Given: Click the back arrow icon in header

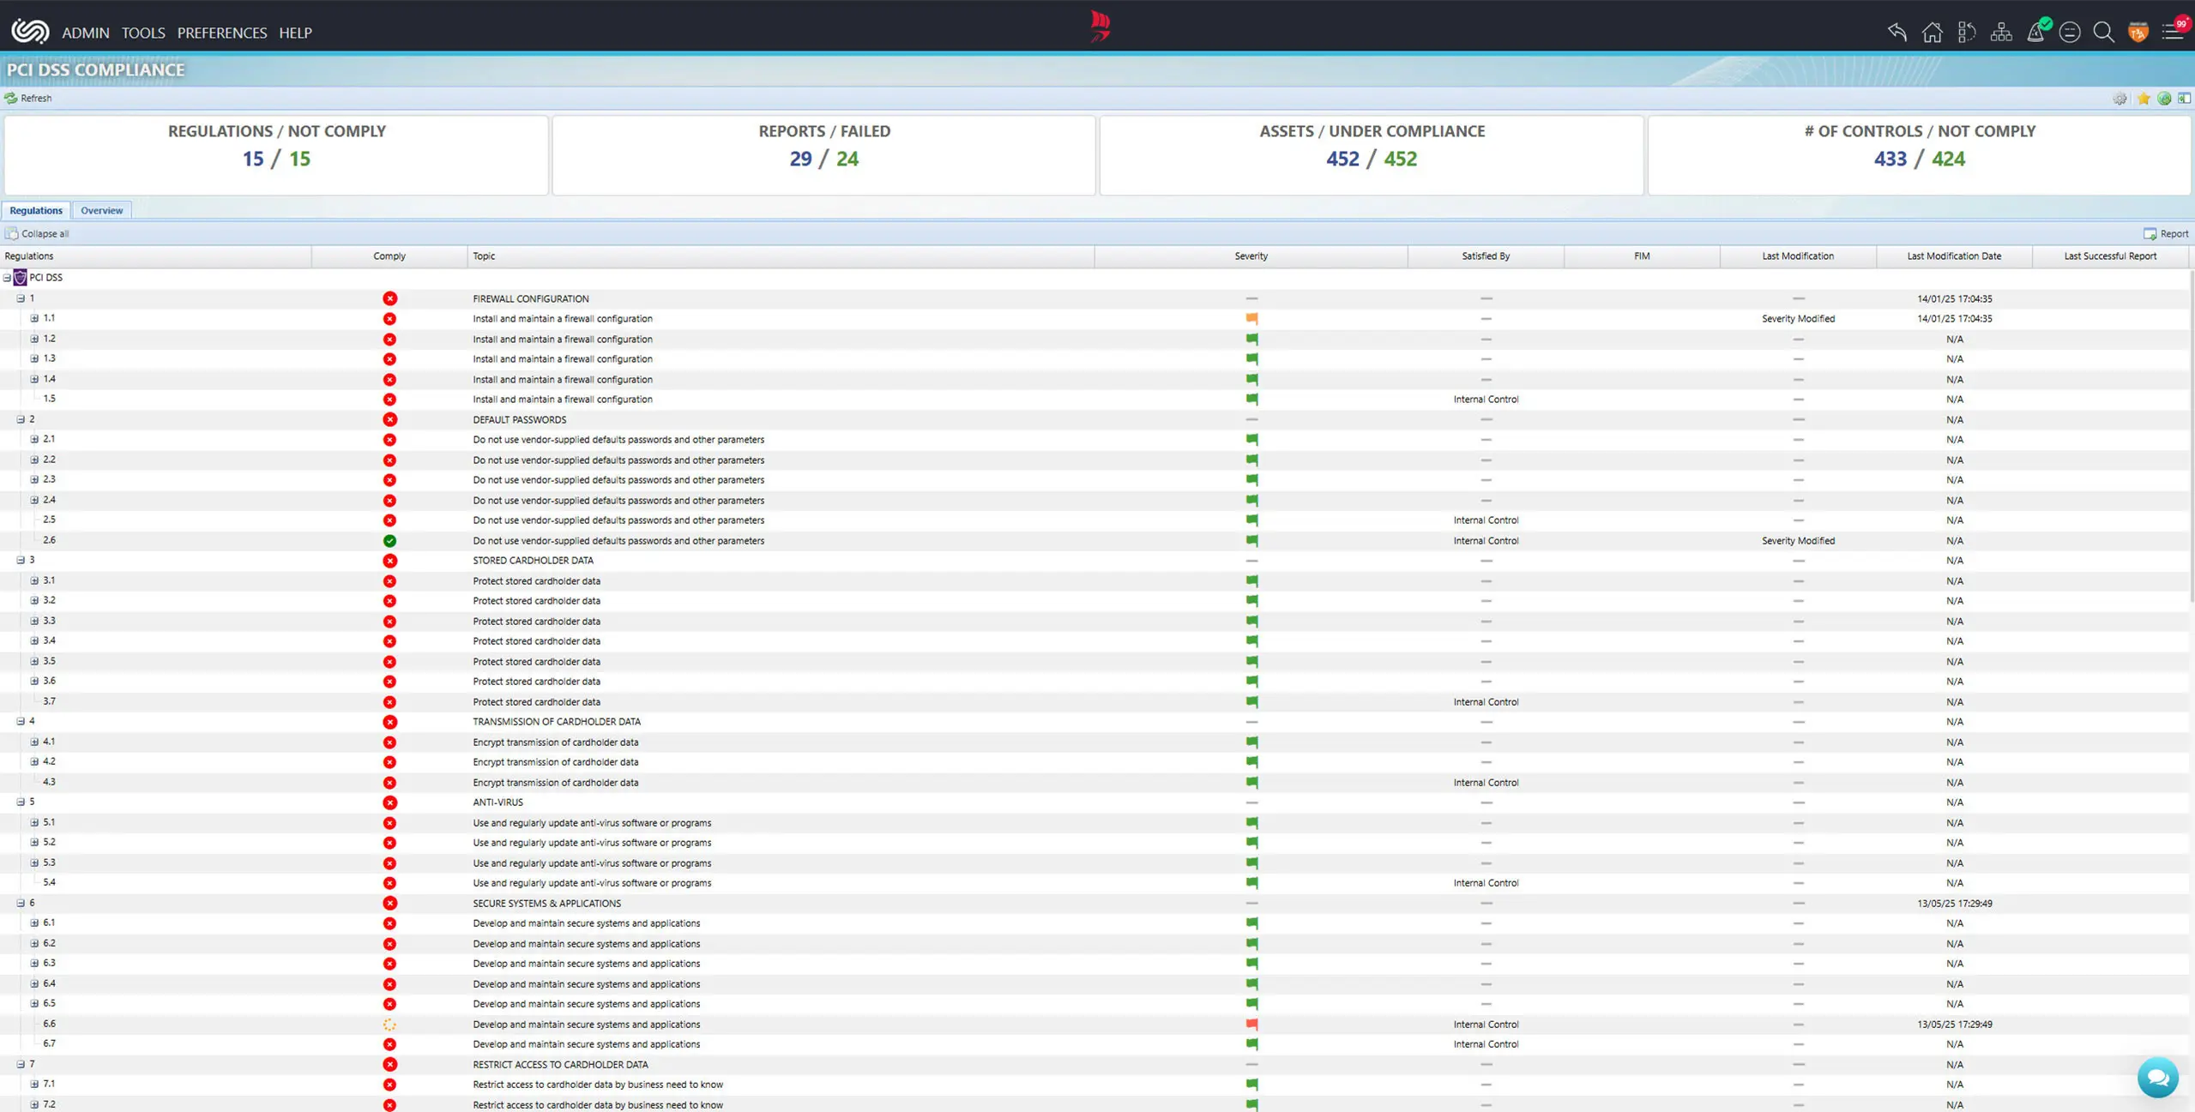Looking at the screenshot, I should pos(1897,33).
